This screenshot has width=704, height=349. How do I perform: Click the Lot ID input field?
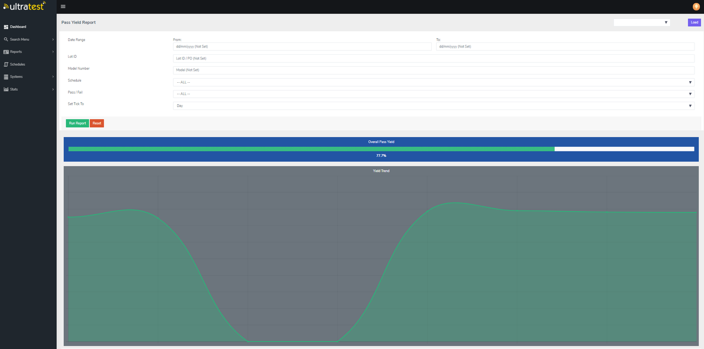pyautogui.click(x=433, y=58)
